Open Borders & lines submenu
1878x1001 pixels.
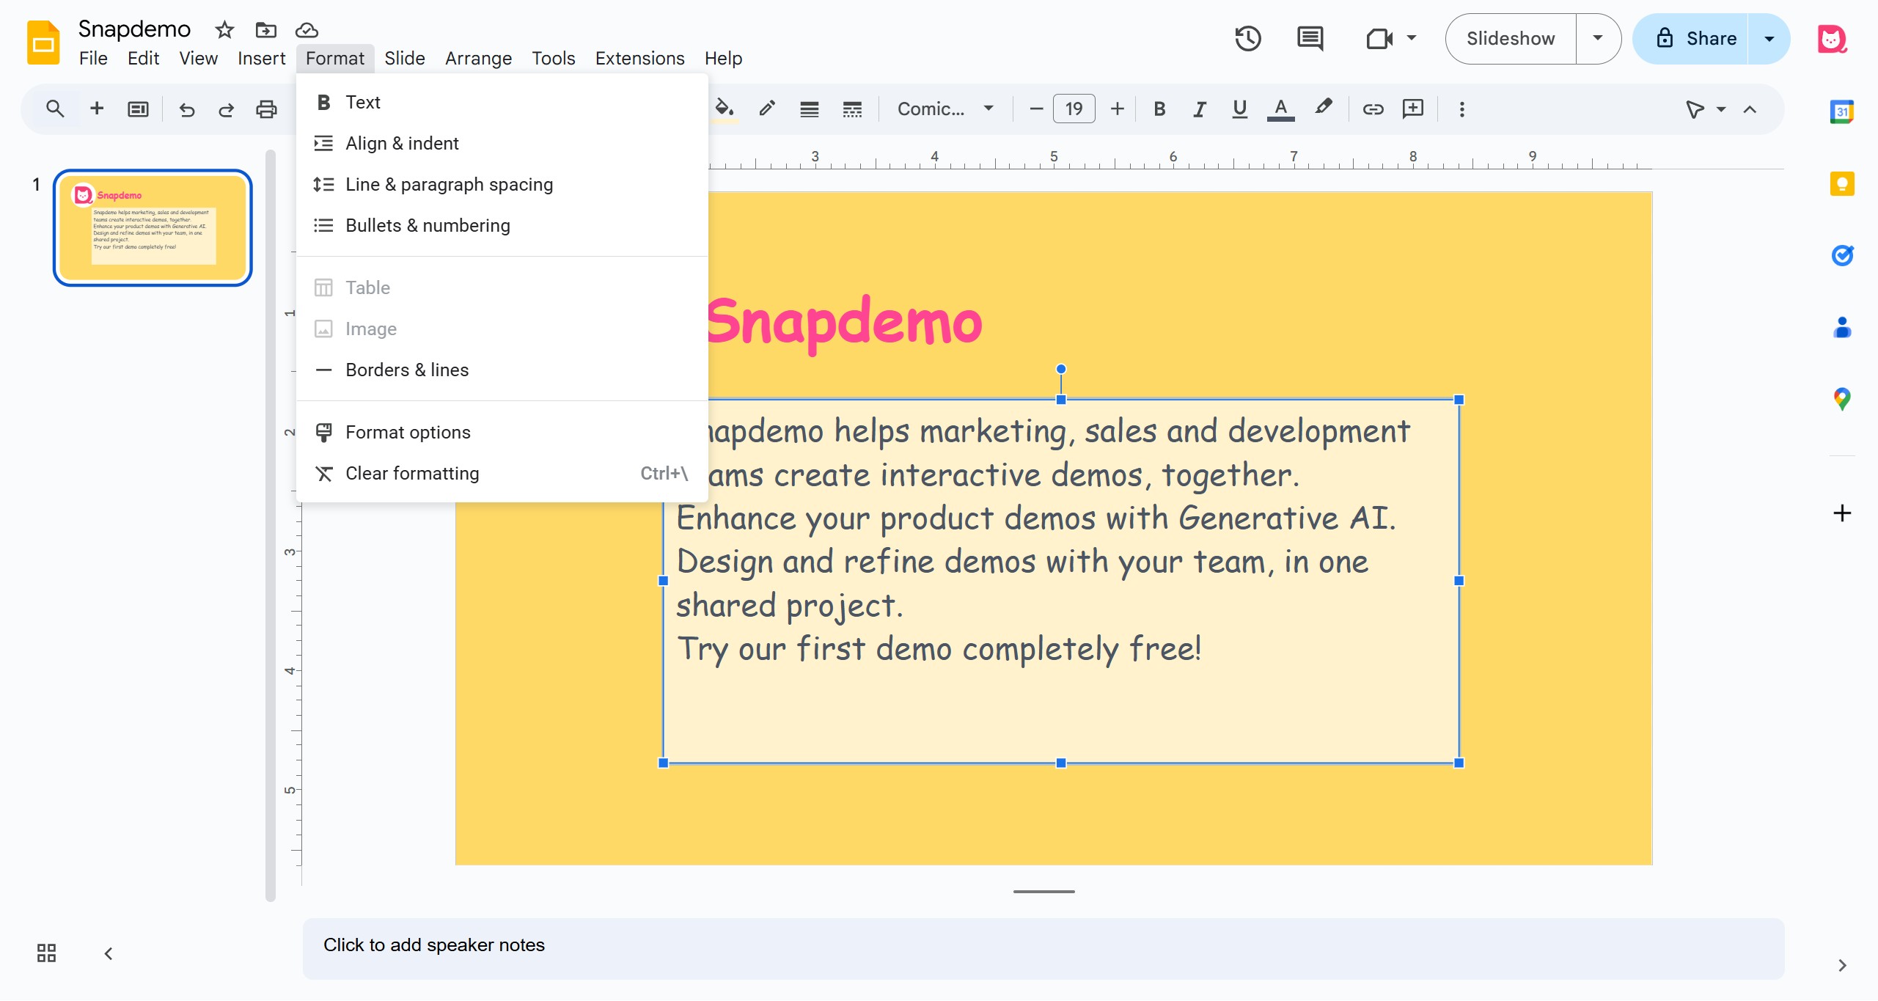(502, 370)
